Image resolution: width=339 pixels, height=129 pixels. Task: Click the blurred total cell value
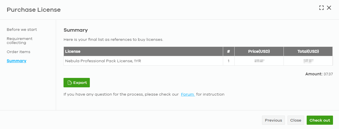click(308, 61)
